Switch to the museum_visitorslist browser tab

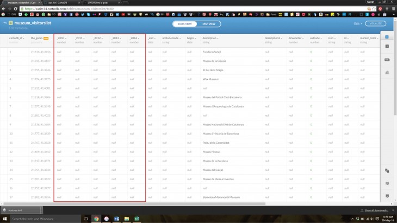[22, 3]
